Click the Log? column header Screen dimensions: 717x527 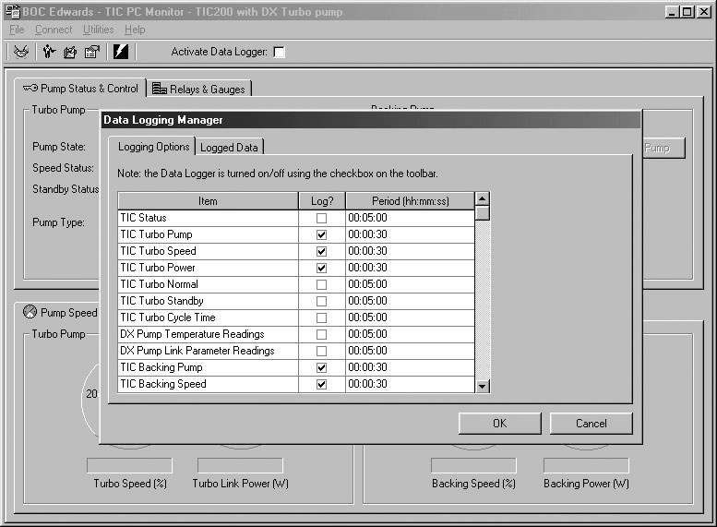point(322,201)
